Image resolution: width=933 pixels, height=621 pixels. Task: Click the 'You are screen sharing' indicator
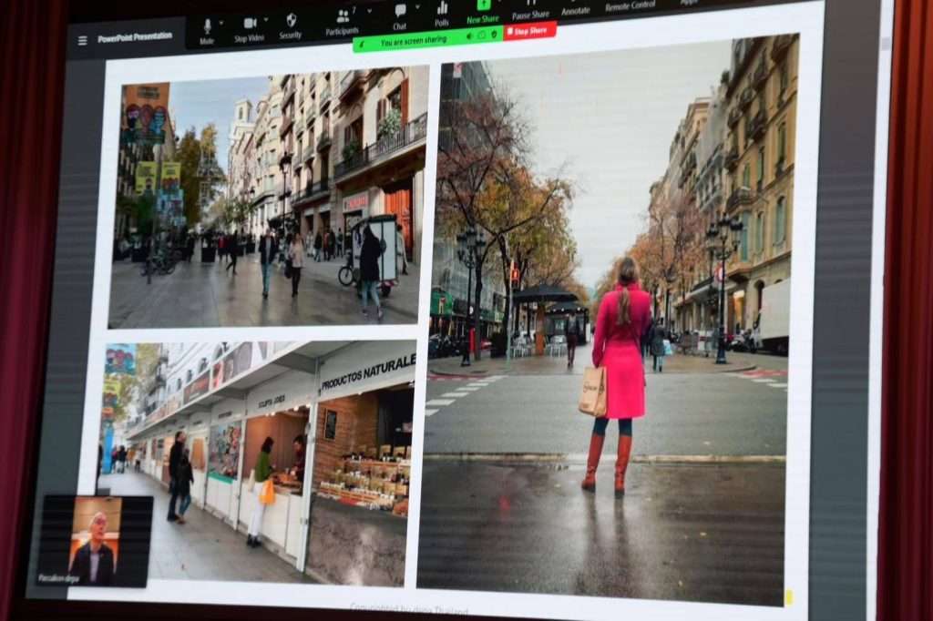click(414, 41)
